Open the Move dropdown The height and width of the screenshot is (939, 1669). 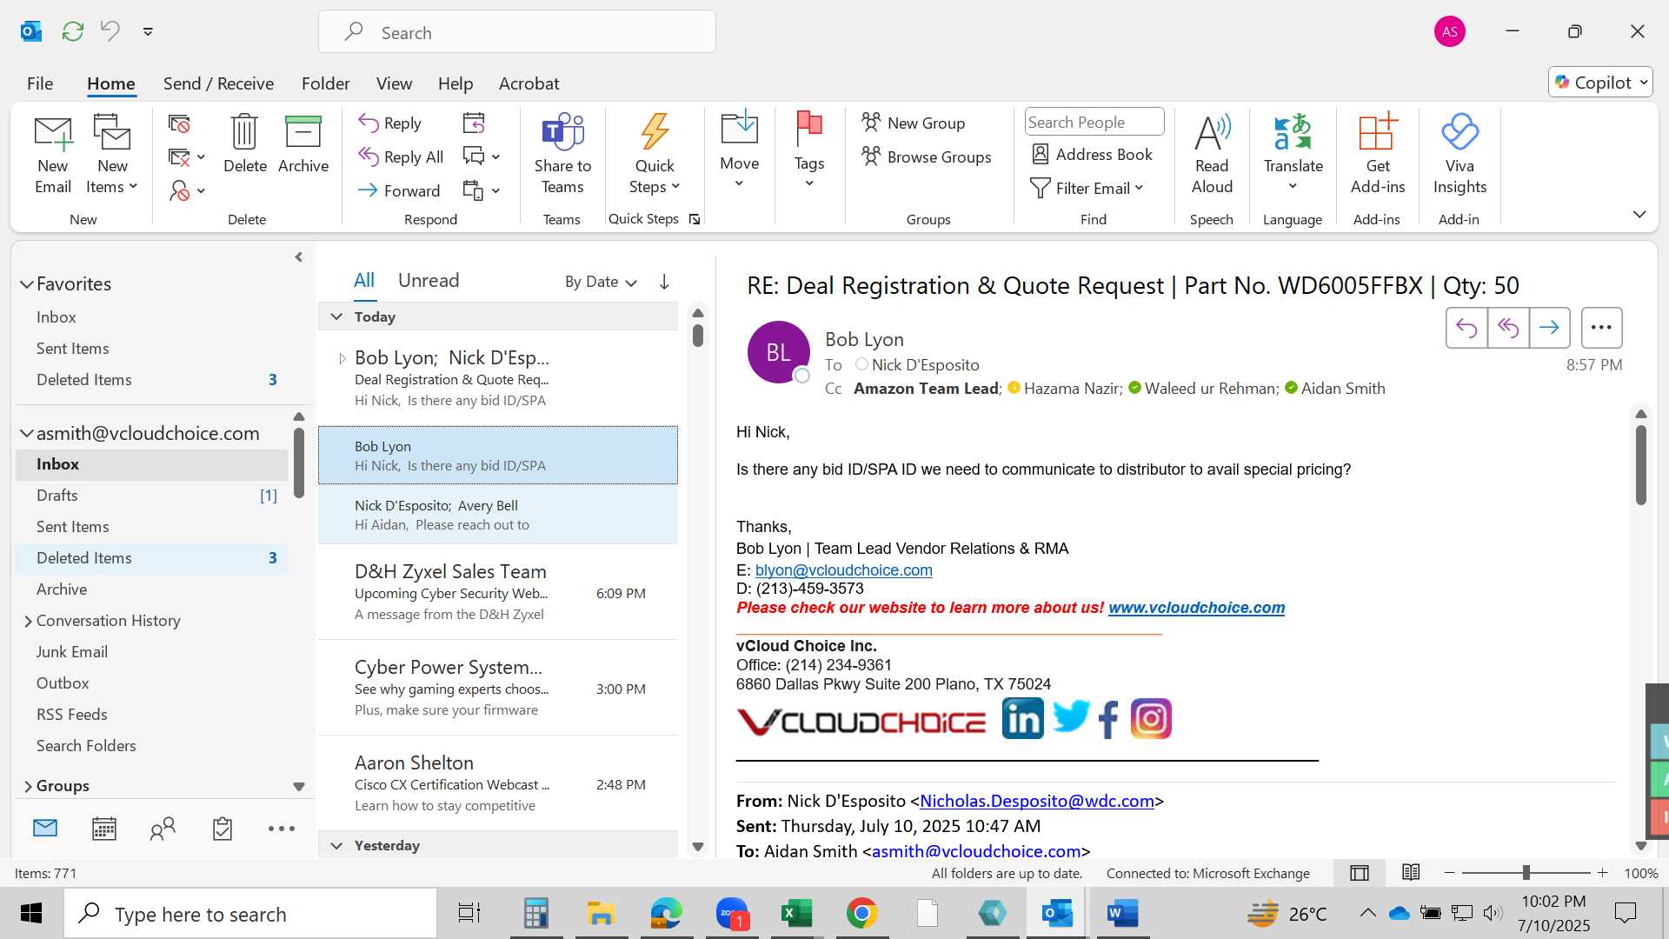[739, 150]
